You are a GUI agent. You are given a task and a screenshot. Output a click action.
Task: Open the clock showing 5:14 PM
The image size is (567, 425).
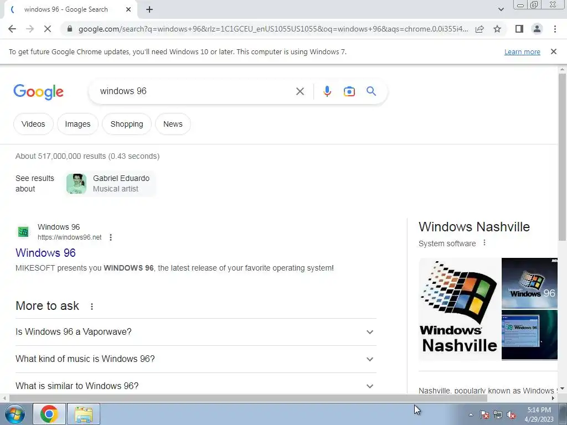[x=539, y=414]
